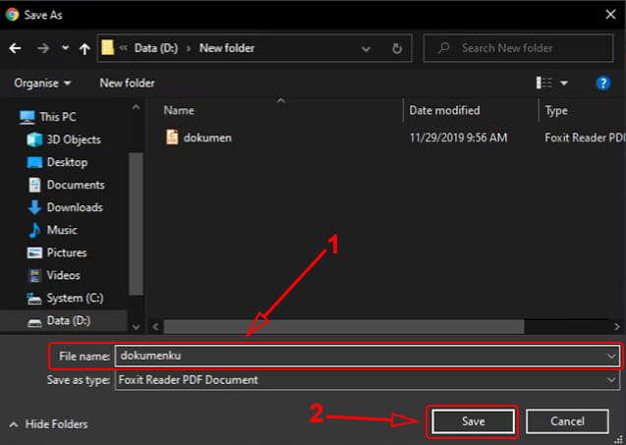Select the dokumen PDF file

coord(206,138)
